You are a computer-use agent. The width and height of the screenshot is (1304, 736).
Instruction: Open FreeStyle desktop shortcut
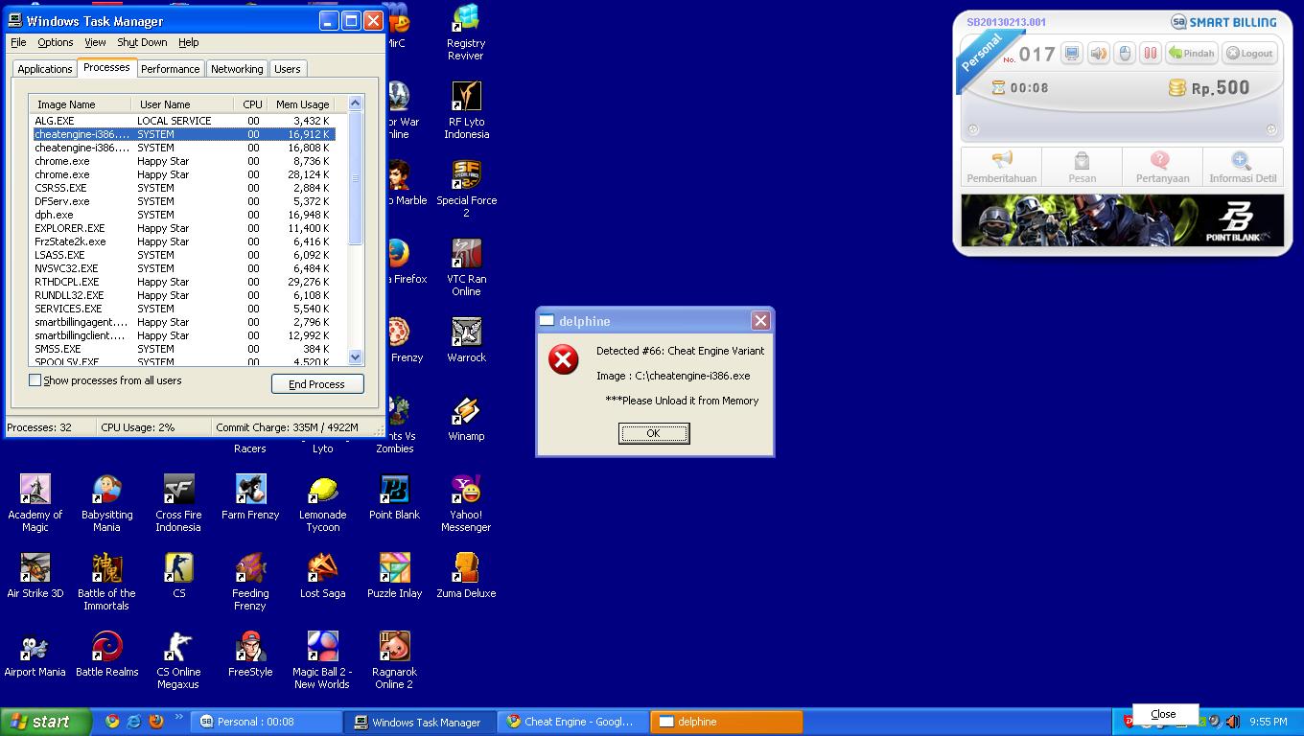(250, 655)
